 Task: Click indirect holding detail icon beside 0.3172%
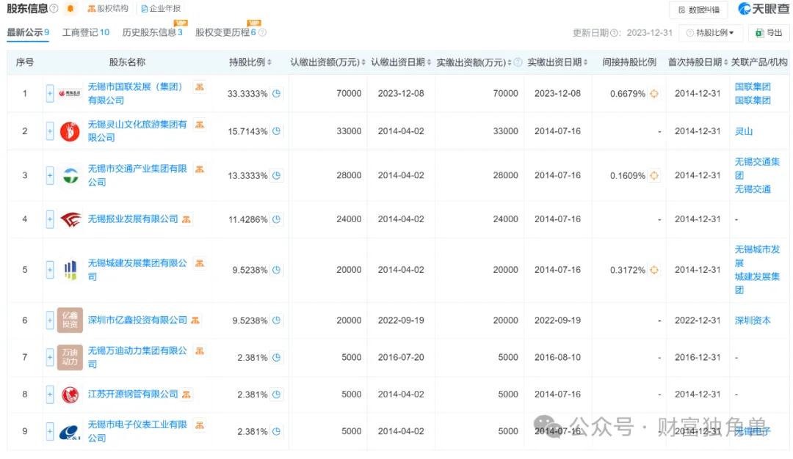click(654, 270)
